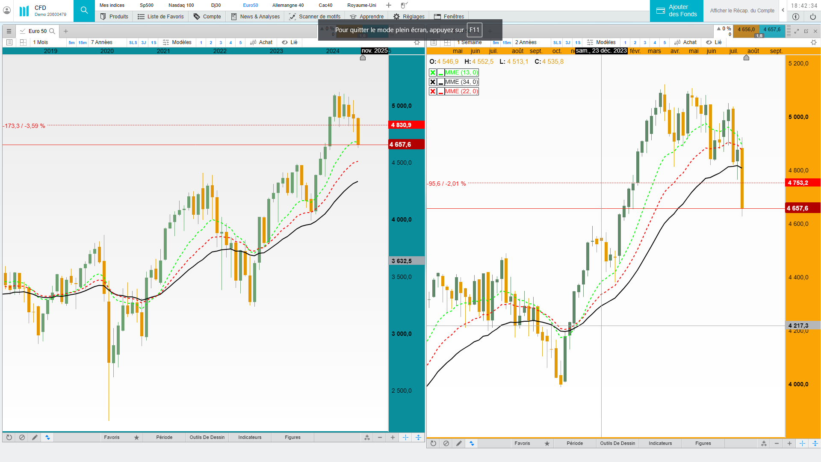The width and height of the screenshot is (821, 462).
Task: Open the 2 Années range dropdown
Action: pyautogui.click(x=526, y=42)
